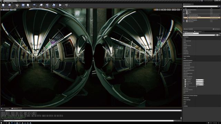Screen dimensions: 221x124
Task: Expand the Film section
Action: (x=185, y=58)
